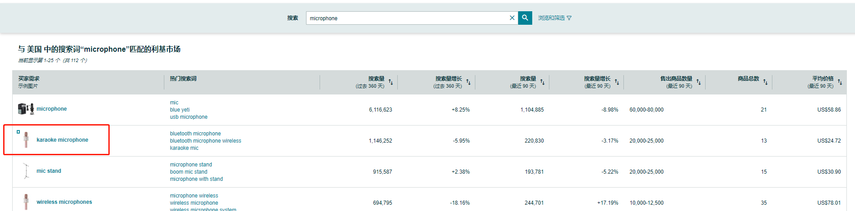Open the karaoke microphone niche link
The width and height of the screenshot is (855, 211).
(x=62, y=140)
